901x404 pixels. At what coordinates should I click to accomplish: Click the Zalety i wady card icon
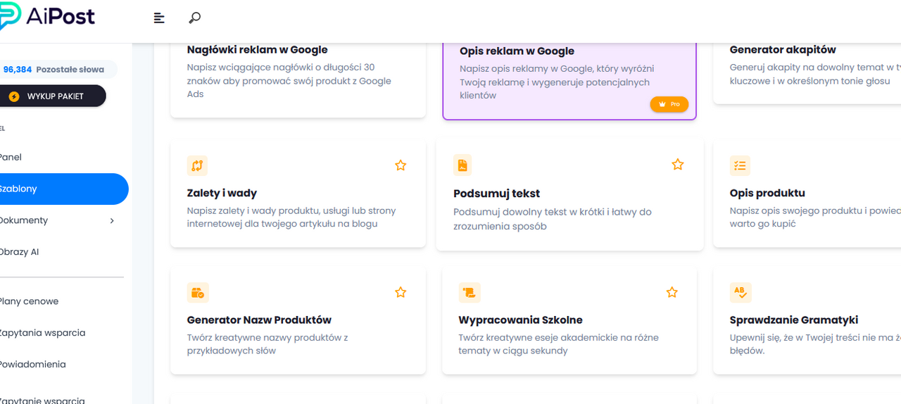pos(197,165)
